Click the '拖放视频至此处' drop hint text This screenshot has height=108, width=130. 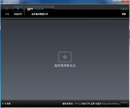tap(65, 66)
